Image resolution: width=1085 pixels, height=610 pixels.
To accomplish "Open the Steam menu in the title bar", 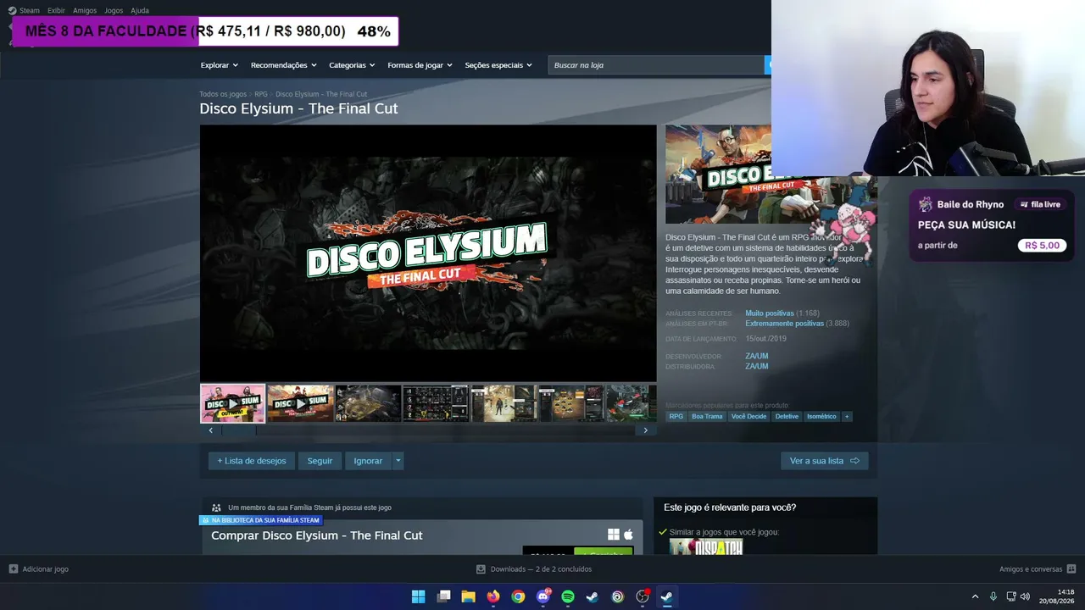I will tap(24, 10).
